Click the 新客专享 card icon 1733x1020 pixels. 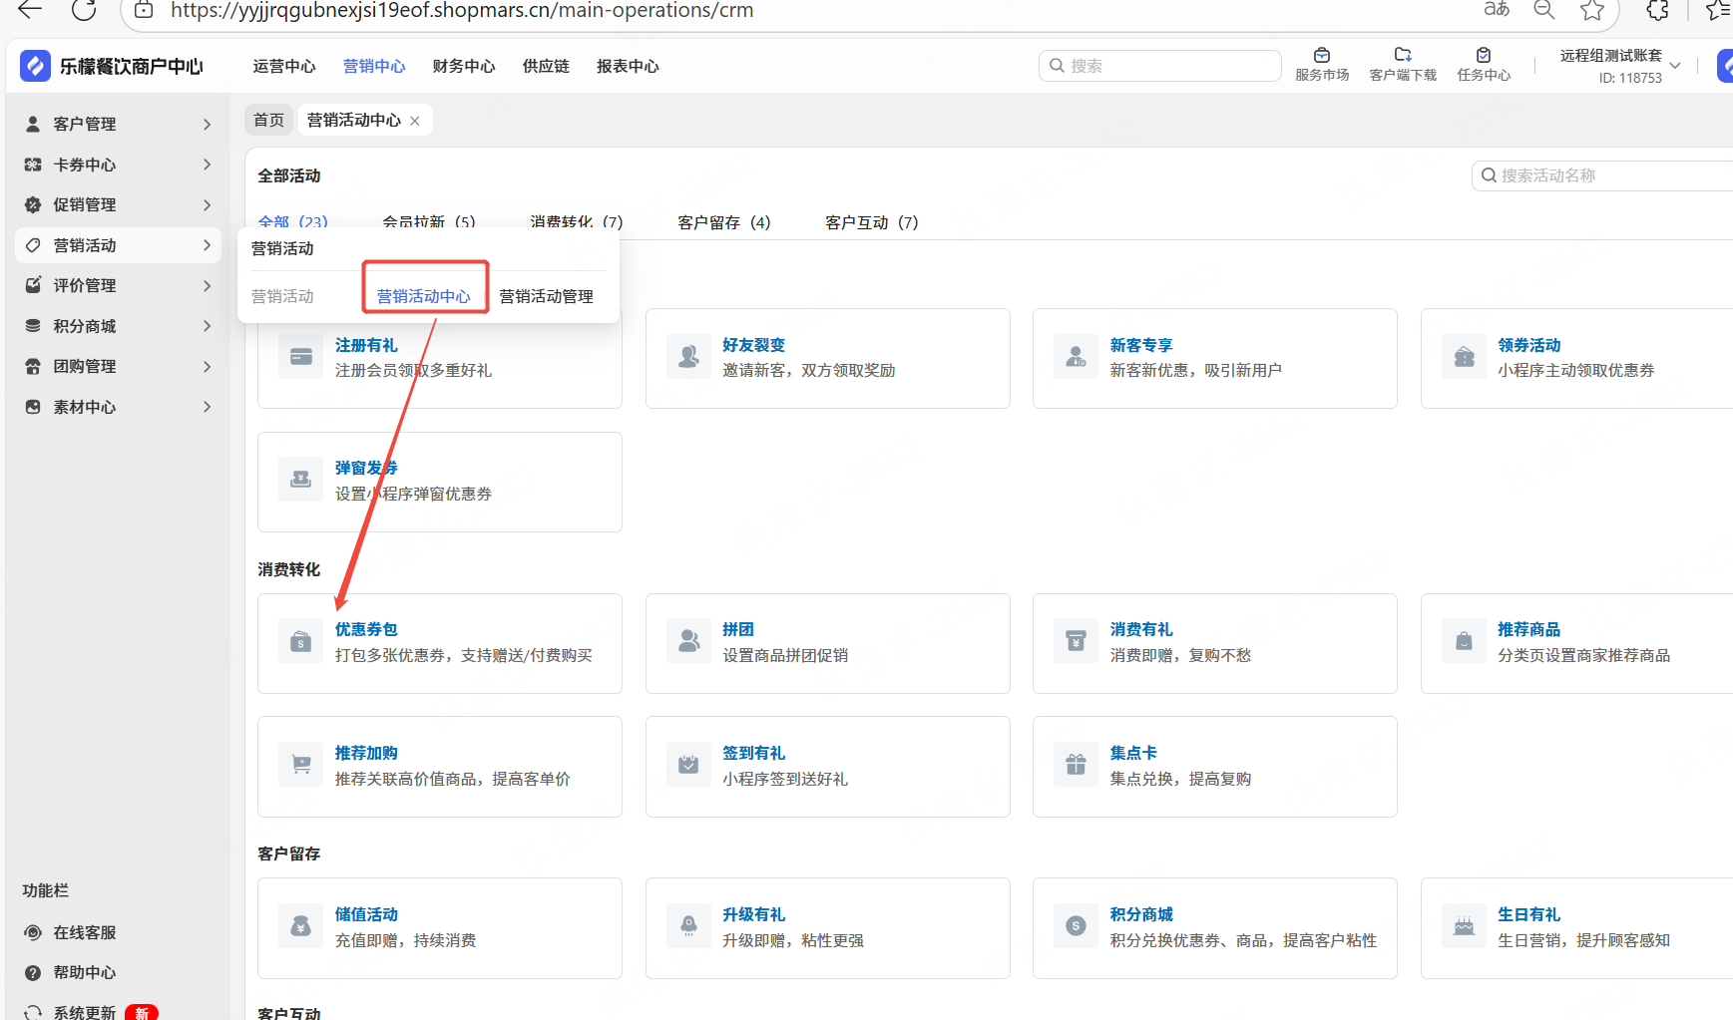(1076, 357)
